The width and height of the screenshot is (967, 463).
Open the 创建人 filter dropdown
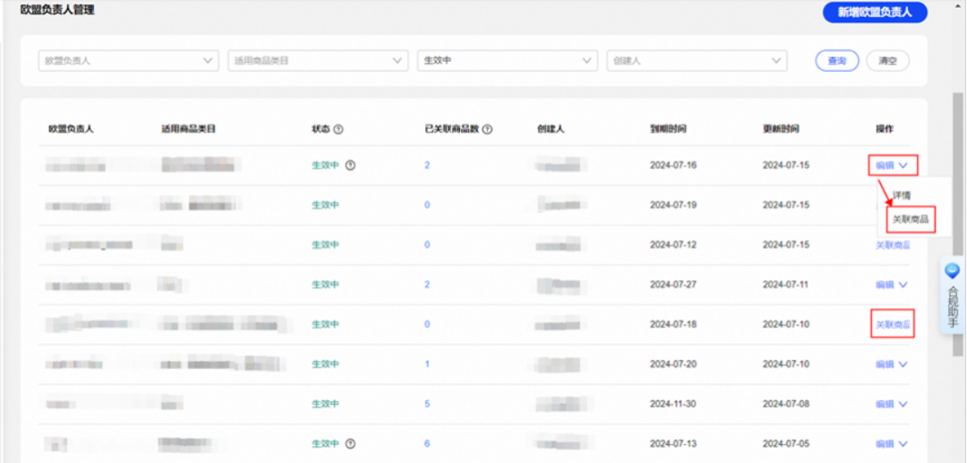(x=697, y=60)
